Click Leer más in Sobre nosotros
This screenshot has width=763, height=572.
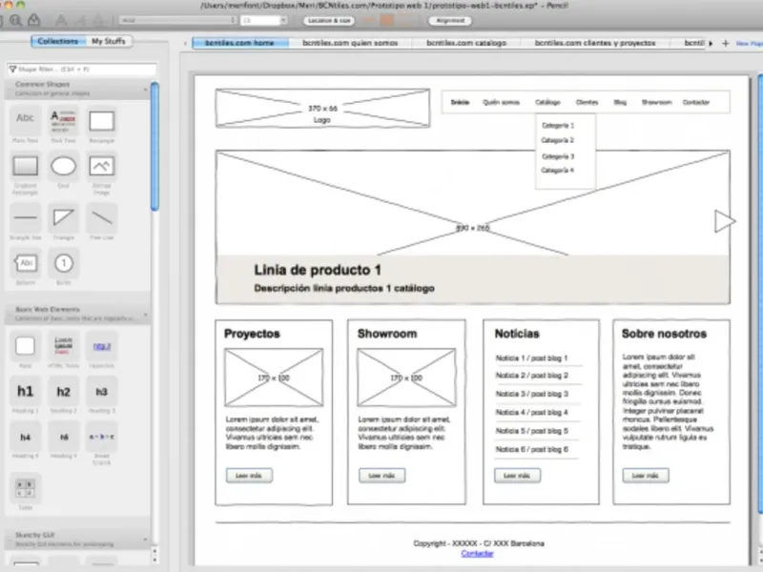pyautogui.click(x=646, y=475)
